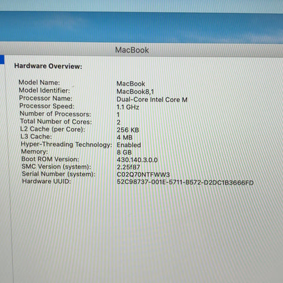This screenshot has height=283, width=283.
Task: Click the Number of Processors label
Action: (x=55, y=114)
